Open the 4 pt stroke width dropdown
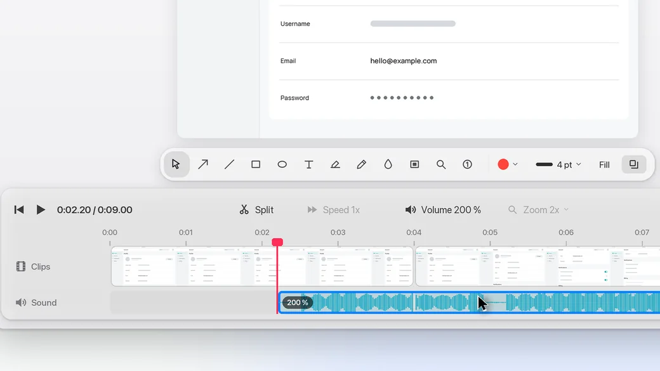This screenshot has width=660, height=371. click(x=558, y=164)
